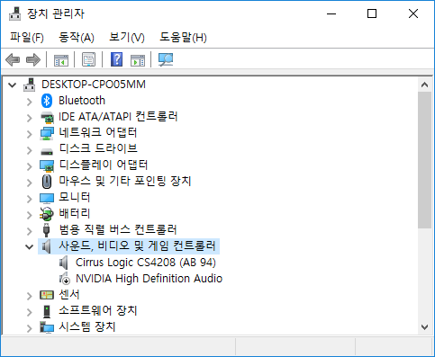The height and width of the screenshot is (357, 435).
Task: Click the scrollbar down arrow
Action: click(424, 327)
